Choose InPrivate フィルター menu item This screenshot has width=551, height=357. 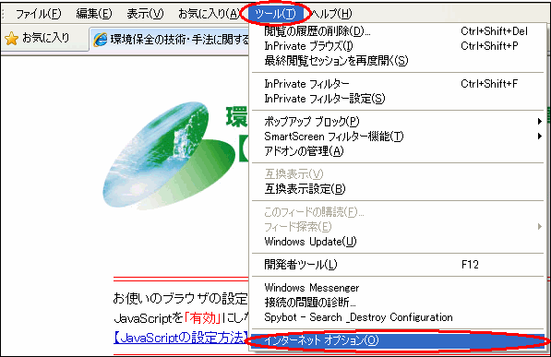pos(398,84)
